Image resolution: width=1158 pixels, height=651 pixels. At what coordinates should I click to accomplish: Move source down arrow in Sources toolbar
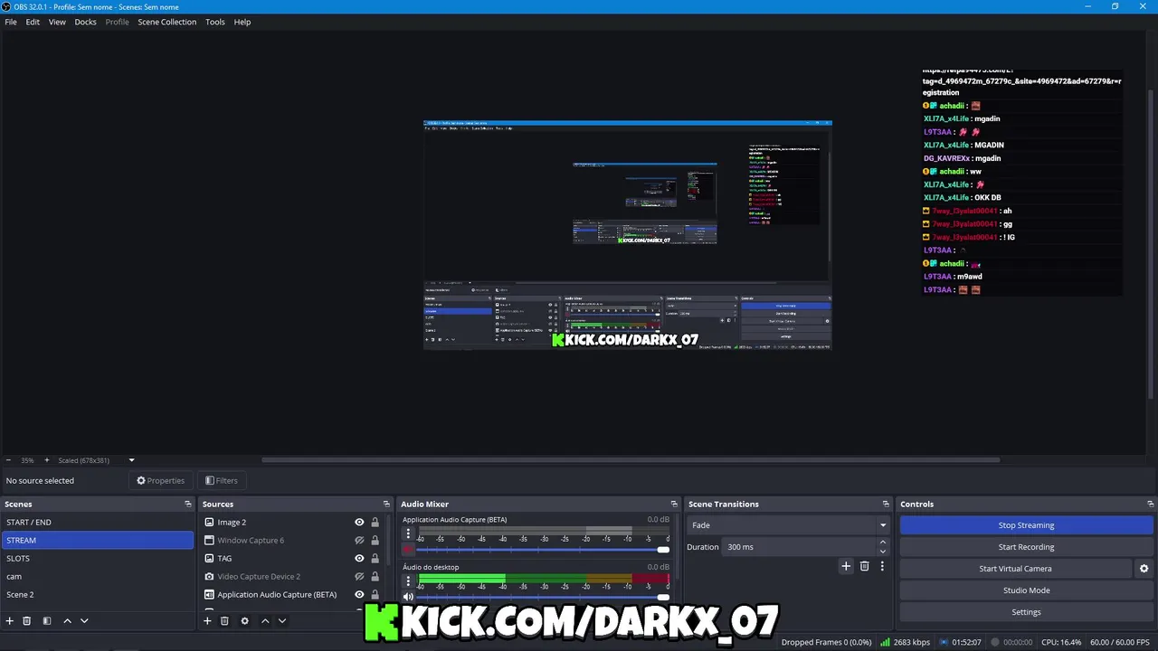coord(282,621)
